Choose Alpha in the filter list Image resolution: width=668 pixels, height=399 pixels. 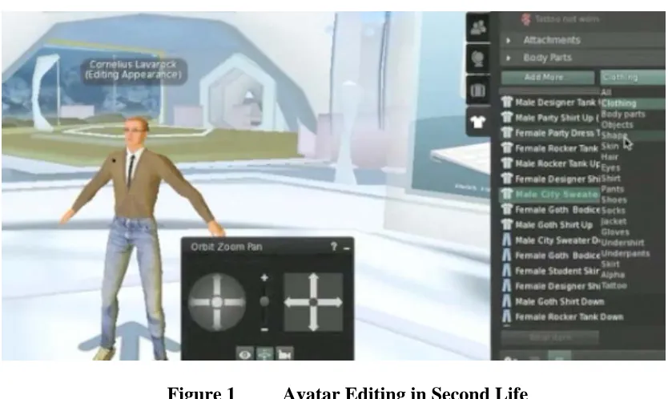[613, 275]
